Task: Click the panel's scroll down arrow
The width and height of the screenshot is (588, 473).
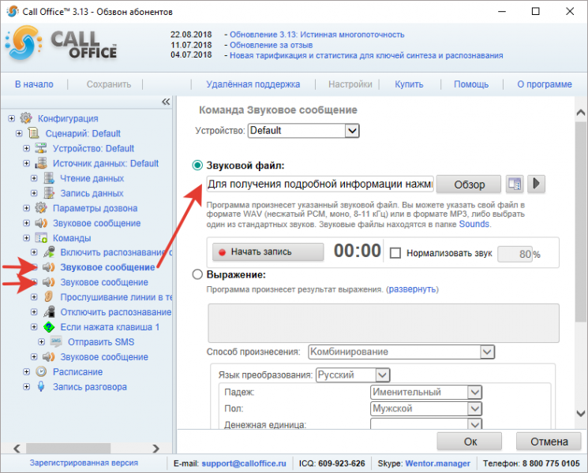Action: (580, 413)
